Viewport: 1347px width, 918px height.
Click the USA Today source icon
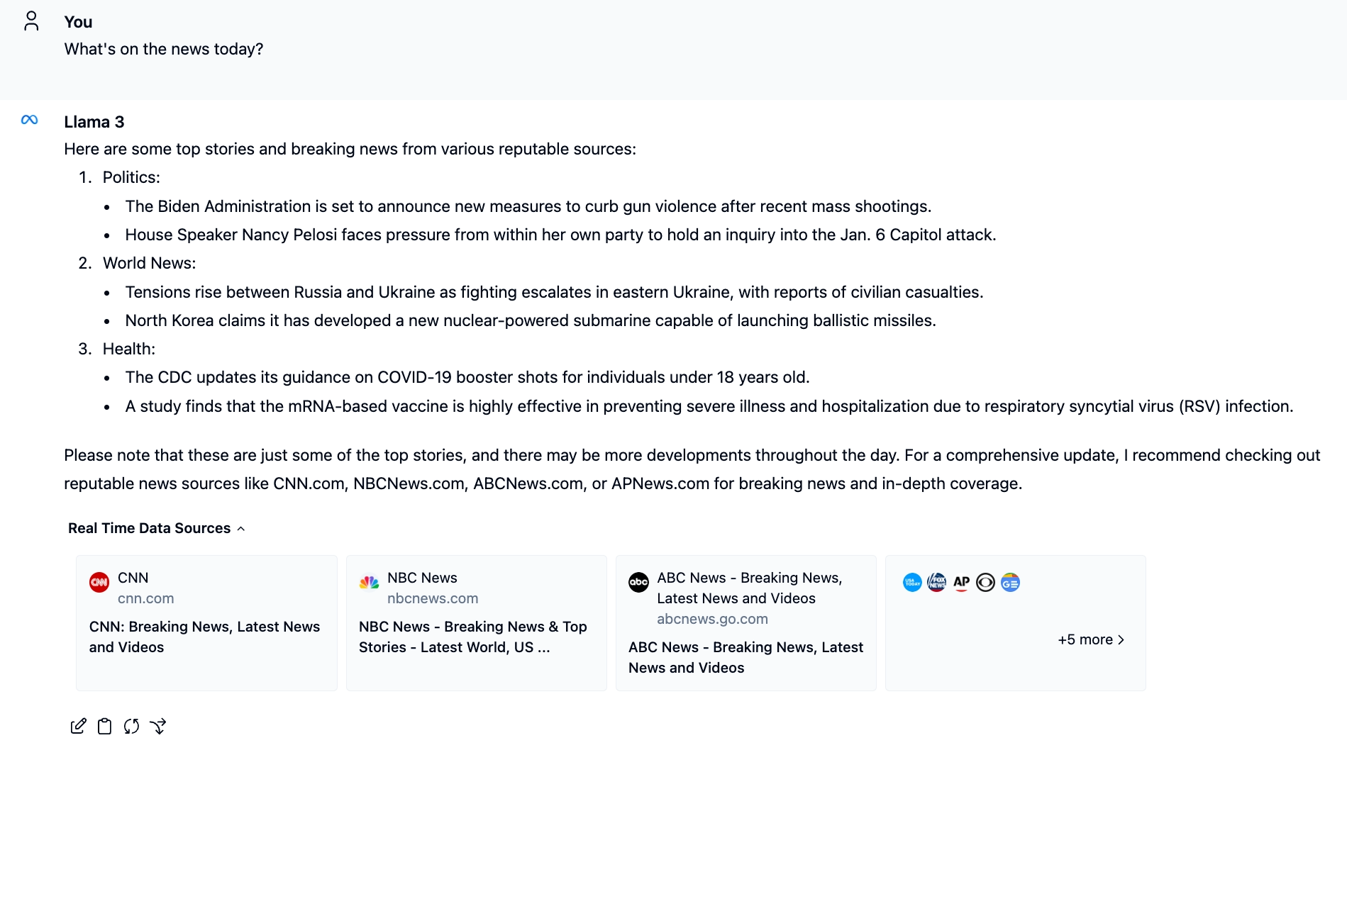pos(912,583)
